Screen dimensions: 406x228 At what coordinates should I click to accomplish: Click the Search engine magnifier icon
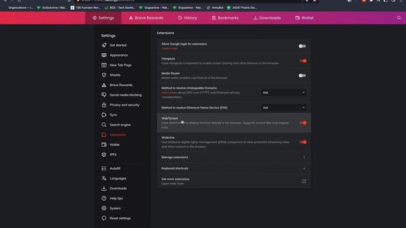(104, 125)
